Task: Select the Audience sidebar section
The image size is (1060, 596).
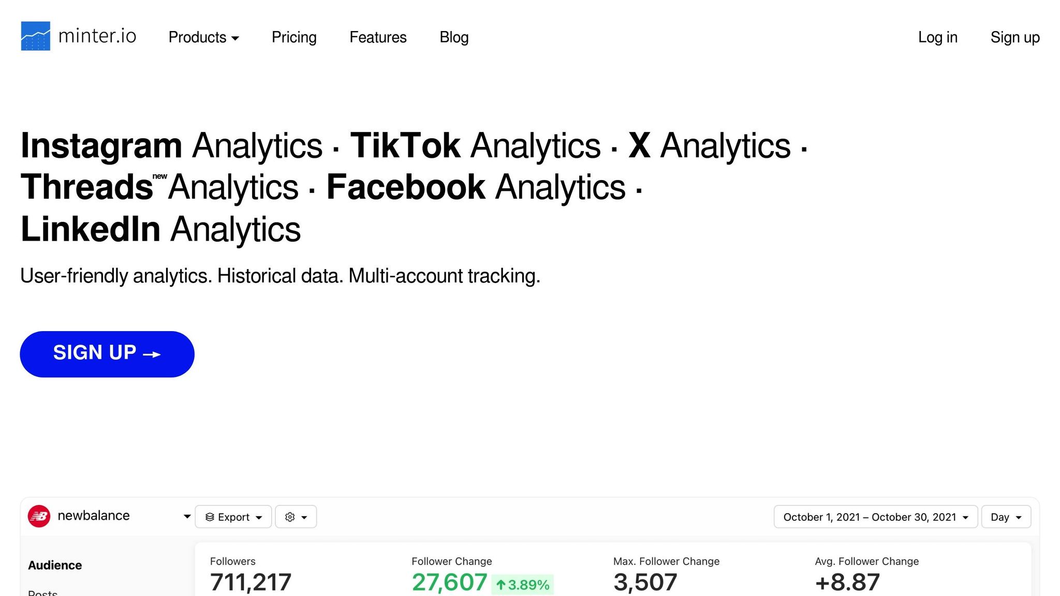Action: pos(55,565)
